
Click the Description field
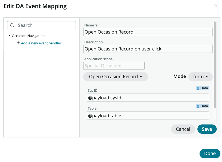(x=148, y=49)
